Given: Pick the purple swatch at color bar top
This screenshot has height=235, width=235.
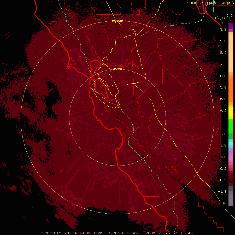Looking at the screenshot, I should 231,26.
